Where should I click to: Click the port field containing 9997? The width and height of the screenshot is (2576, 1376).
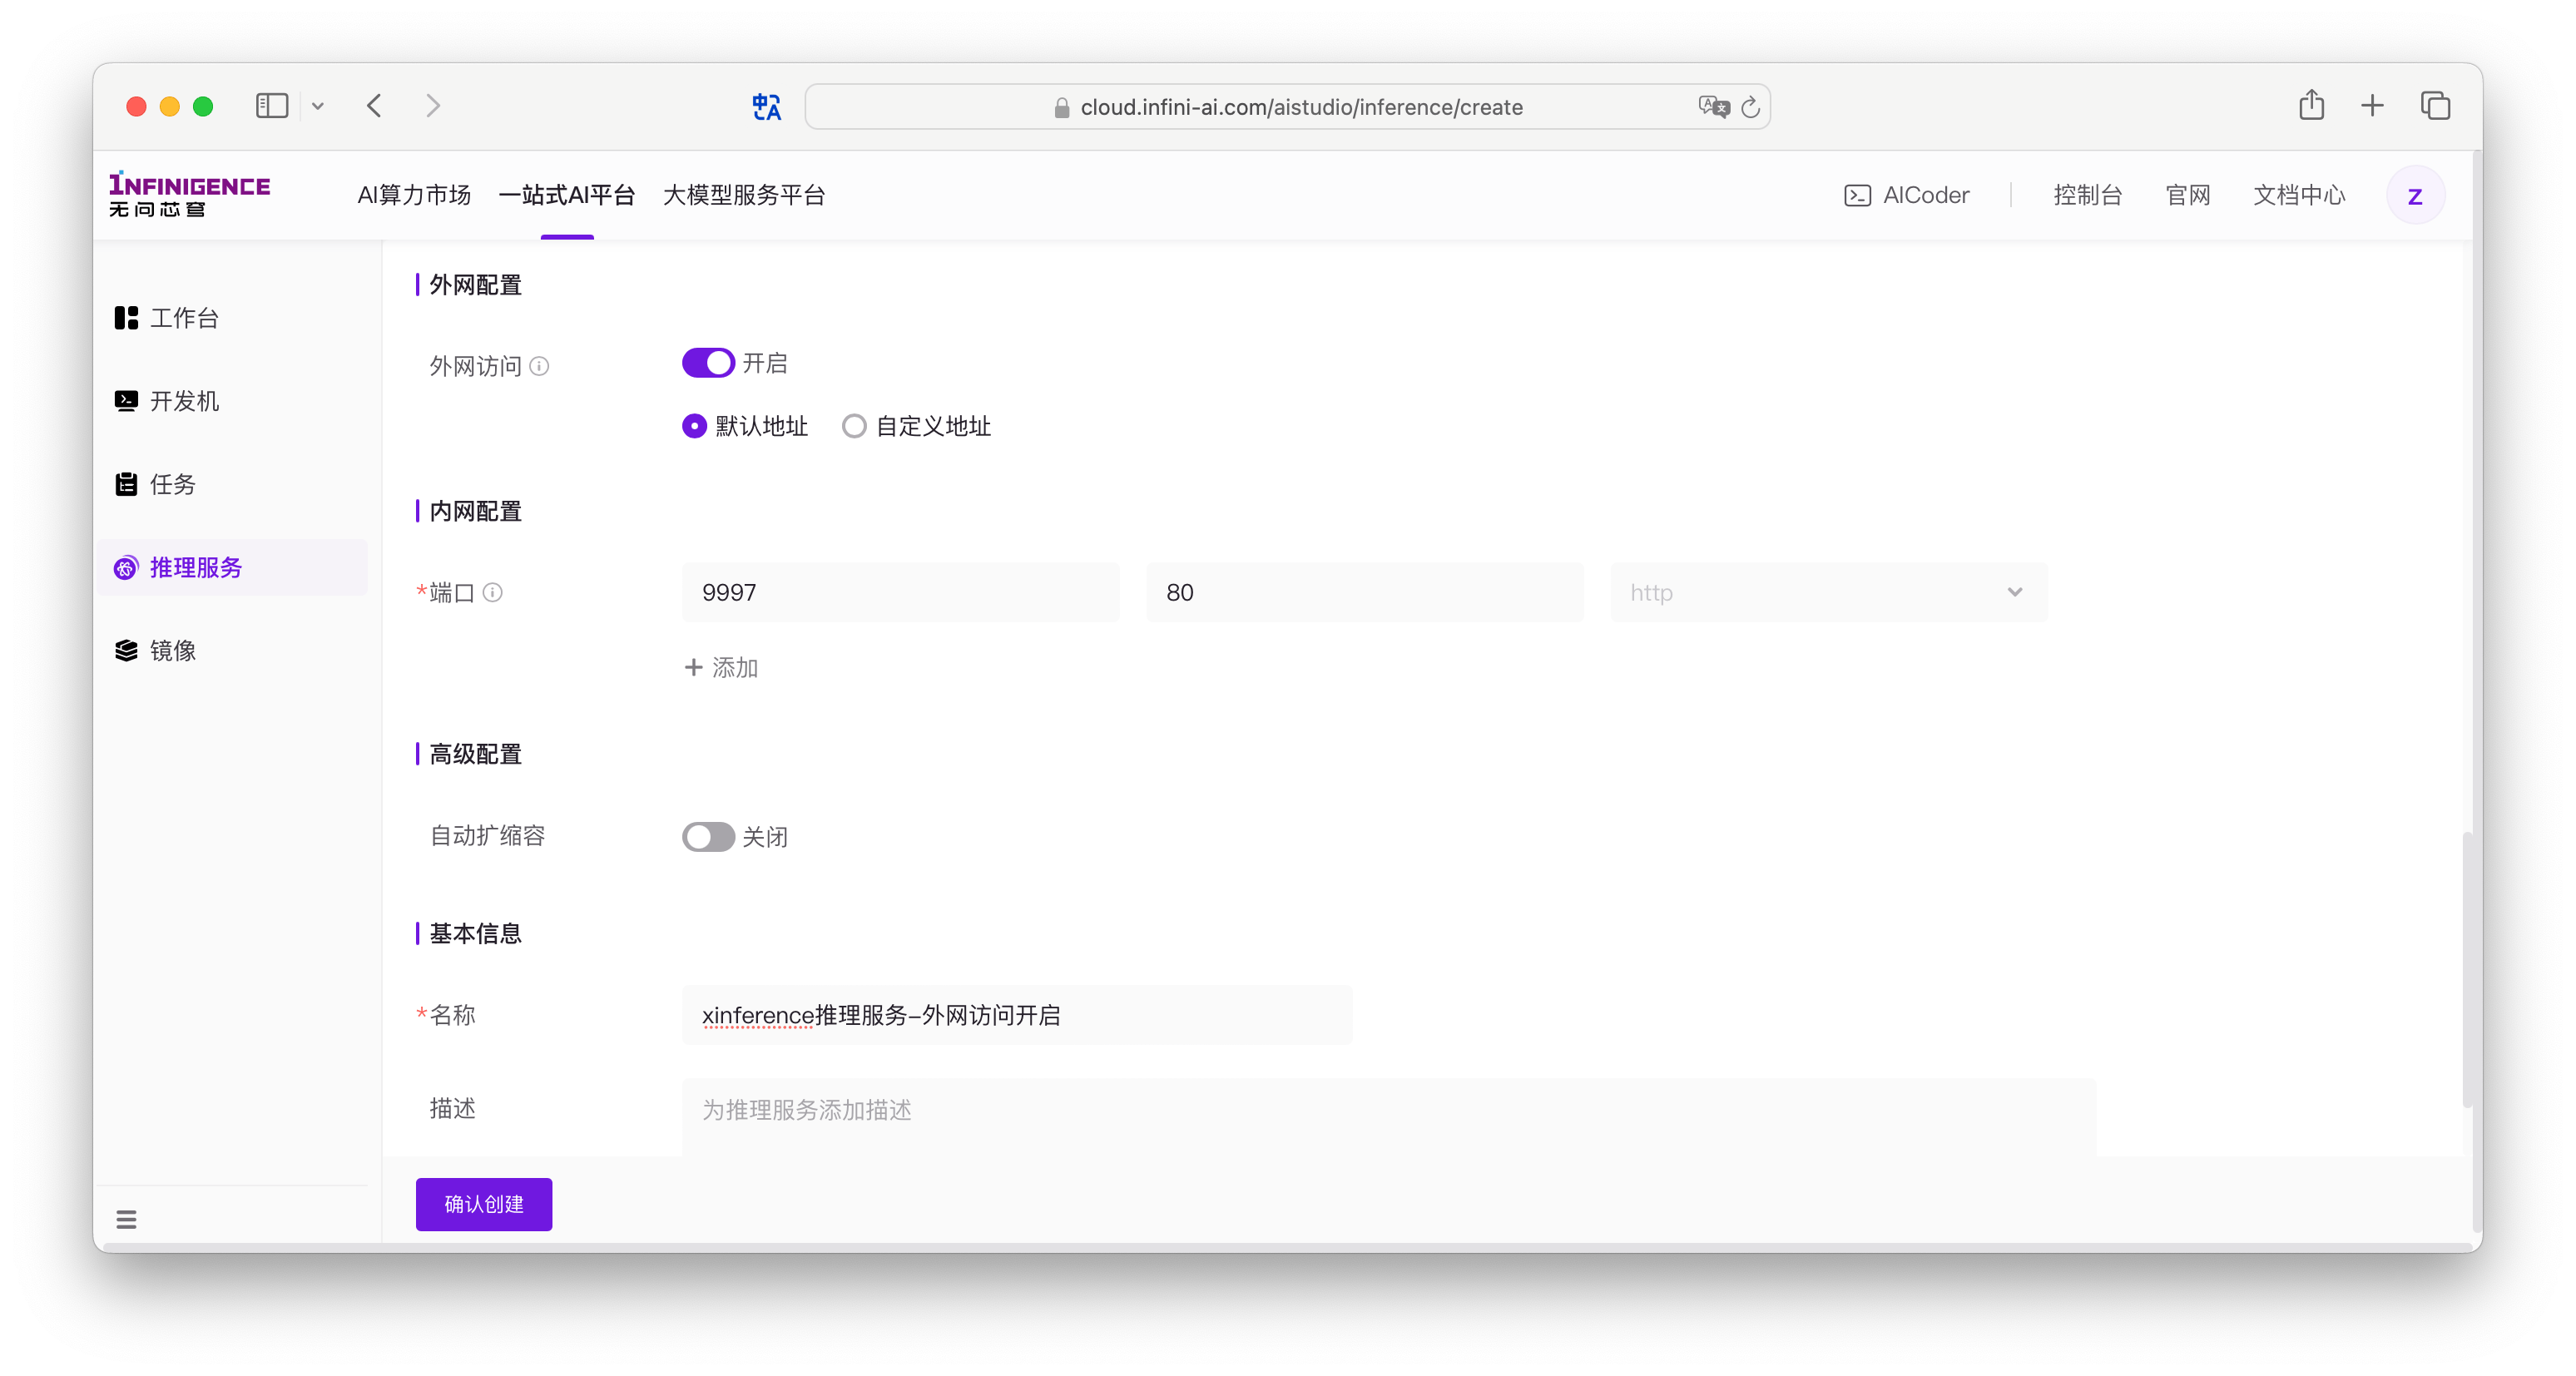click(900, 592)
